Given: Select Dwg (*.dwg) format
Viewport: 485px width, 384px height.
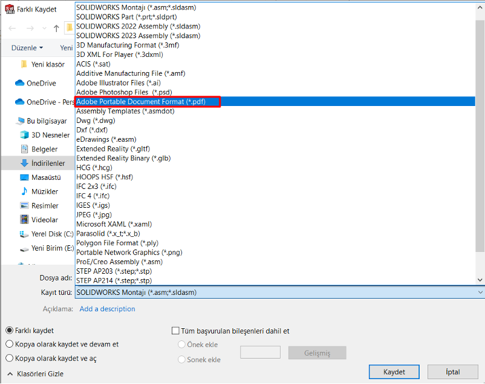Looking at the screenshot, I should pyautogui.click(x=275, y=121).
